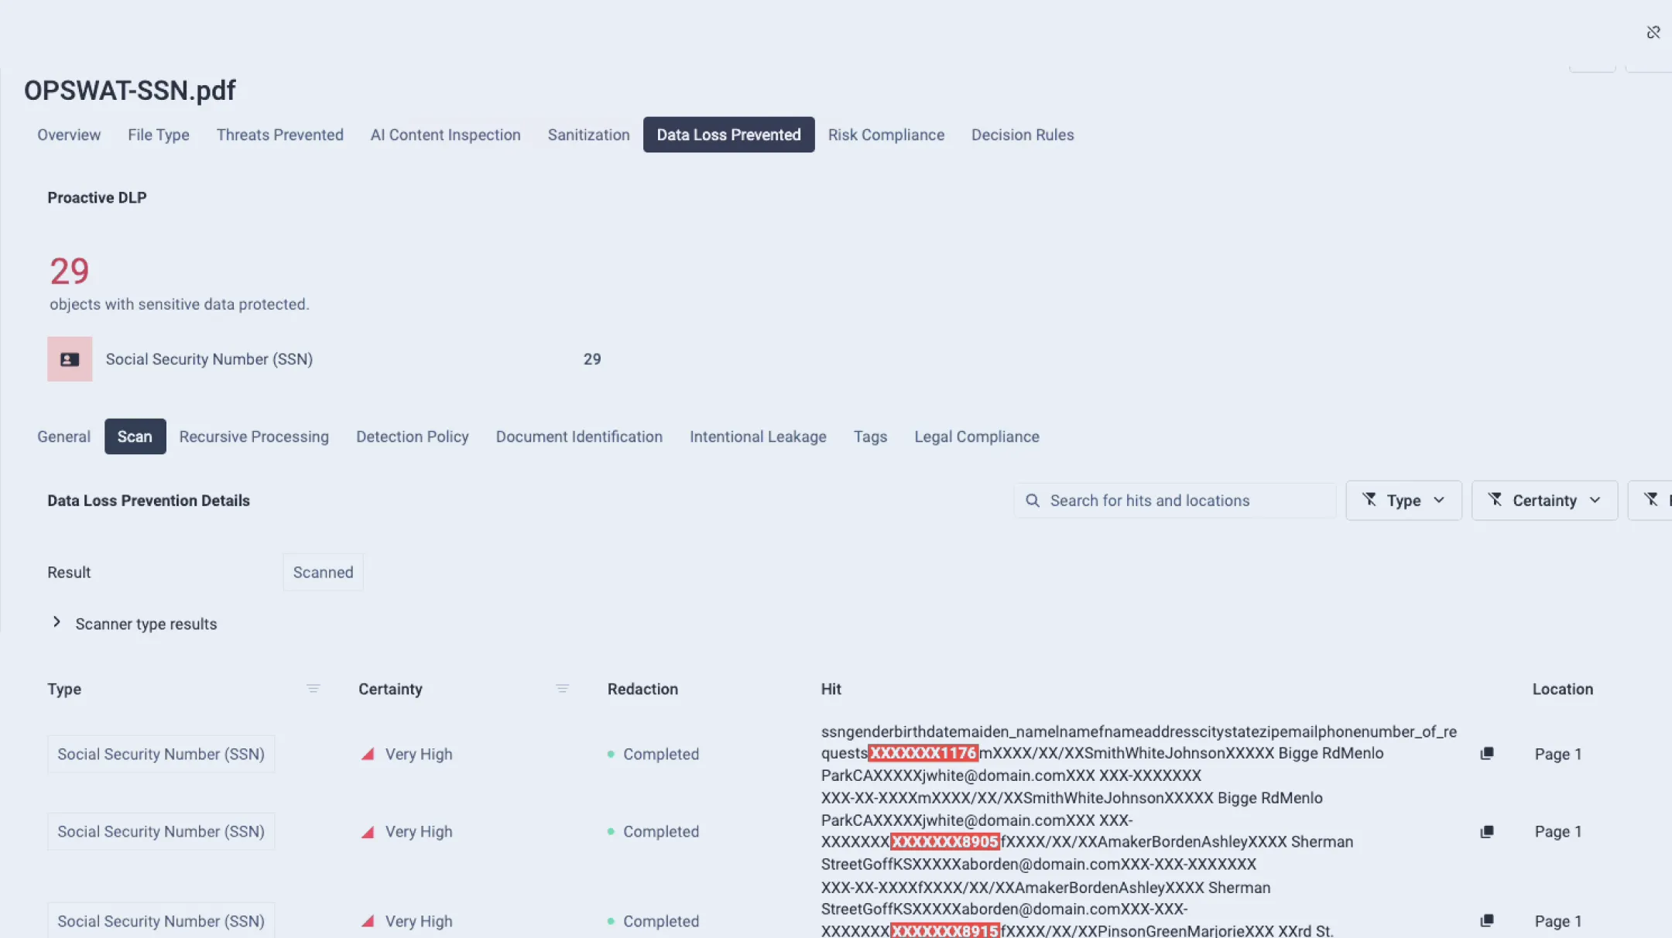Copy the third hit with 8915
1672x938 pixels.
click(x=1487, y=921)
